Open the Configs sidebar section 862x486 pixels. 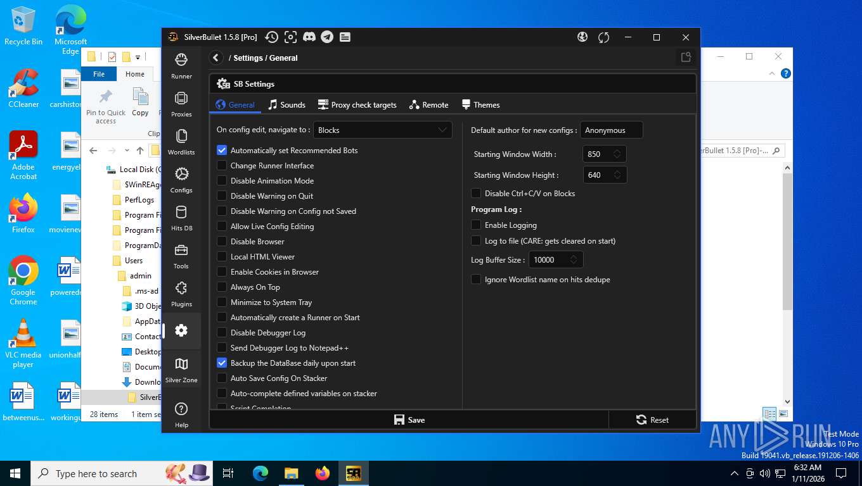point(181,180)
